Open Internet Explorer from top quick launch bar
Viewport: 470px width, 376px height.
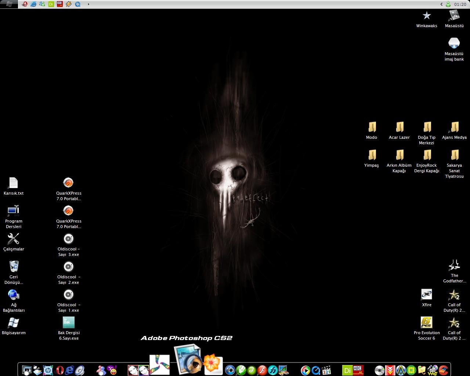tap(33, 4)
